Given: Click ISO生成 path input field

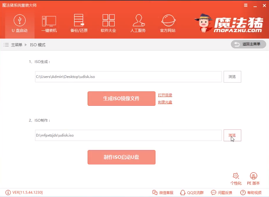Looking at the screenshot, I should 128,77.
